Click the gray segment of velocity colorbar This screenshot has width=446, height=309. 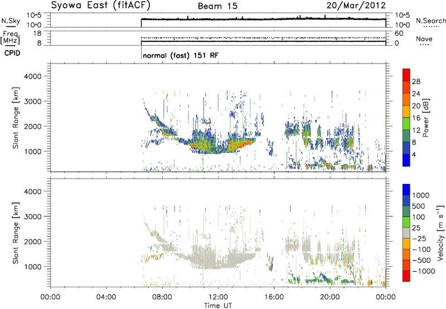click(x=406, y=233)
